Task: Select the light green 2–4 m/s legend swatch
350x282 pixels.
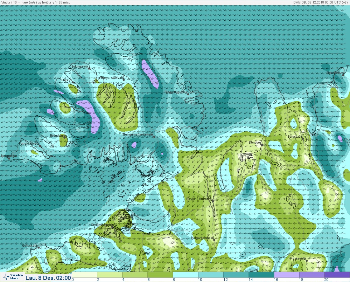Action: [110, 275]
